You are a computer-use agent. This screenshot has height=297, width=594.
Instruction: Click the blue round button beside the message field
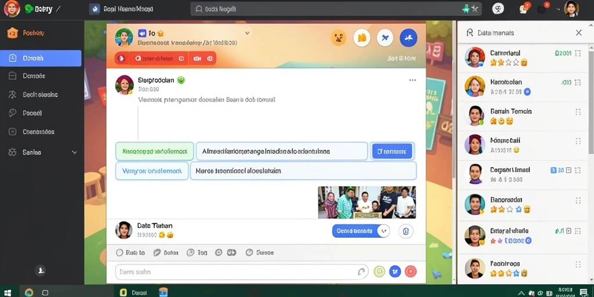point(395,271)
